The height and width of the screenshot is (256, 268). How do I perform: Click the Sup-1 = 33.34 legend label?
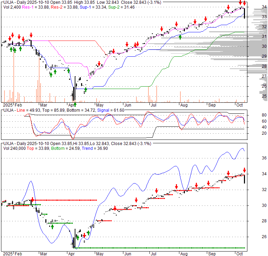click(x=89, y=7)
